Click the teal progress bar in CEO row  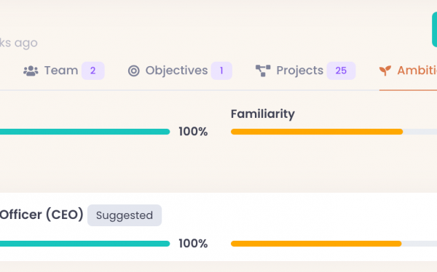[x=84, y=244]
